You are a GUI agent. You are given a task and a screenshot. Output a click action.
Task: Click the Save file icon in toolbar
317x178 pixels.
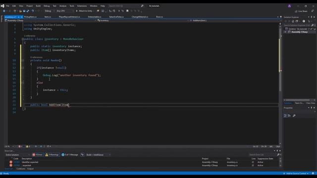point(24,11)
